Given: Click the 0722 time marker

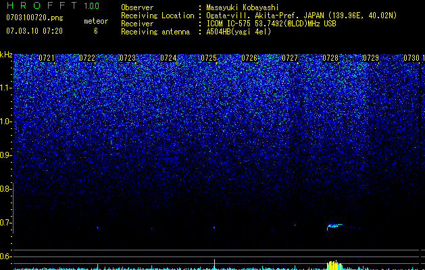Looking at the screenshot, I should (87, 58).
